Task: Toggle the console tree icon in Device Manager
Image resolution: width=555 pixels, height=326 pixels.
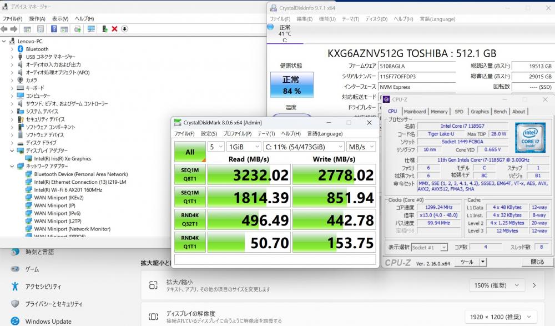Action: (27, 29)
